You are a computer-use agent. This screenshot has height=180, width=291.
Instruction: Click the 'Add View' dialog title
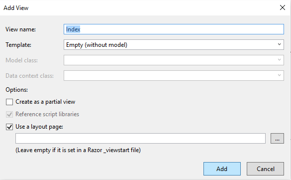coord(16,8)
